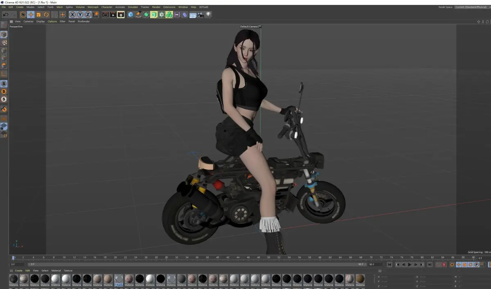Open the Node Space dropdown
This screenshot has height=289, width=491.
pos(472,7)
